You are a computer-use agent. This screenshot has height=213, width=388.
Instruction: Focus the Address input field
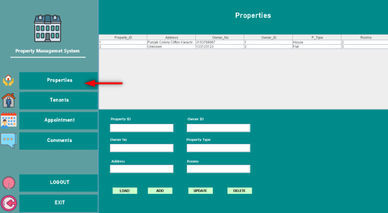[x=142, y=169]
